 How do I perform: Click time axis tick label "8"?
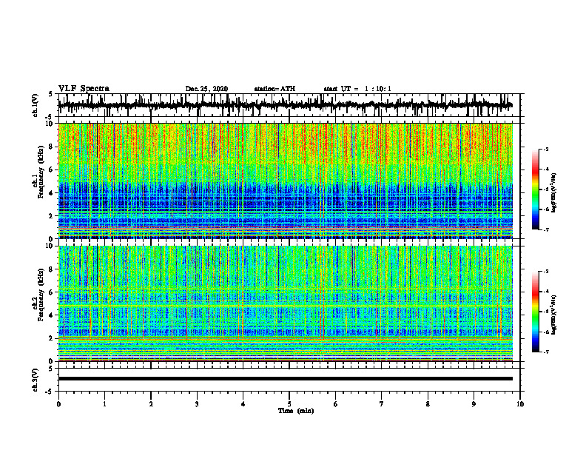click(x=428, y=404)
